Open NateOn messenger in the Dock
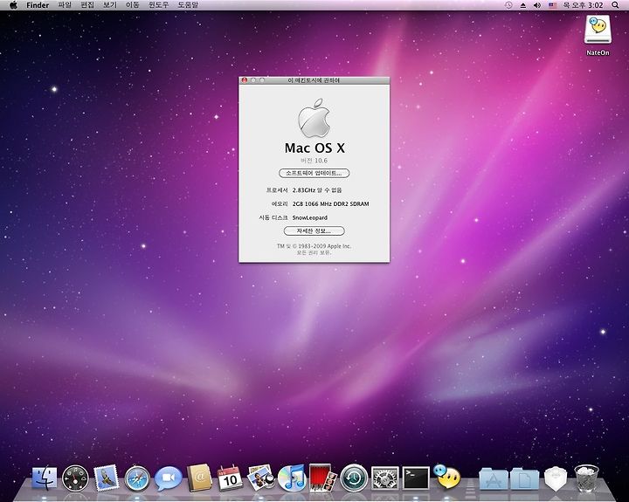 click(447, 477)
